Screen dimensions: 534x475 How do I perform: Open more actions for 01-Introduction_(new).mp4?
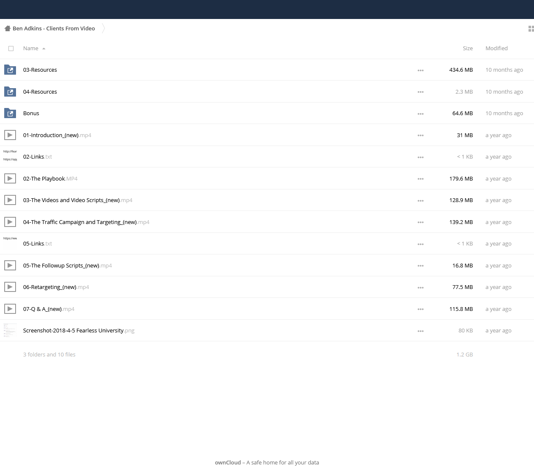tap(421, 135)
